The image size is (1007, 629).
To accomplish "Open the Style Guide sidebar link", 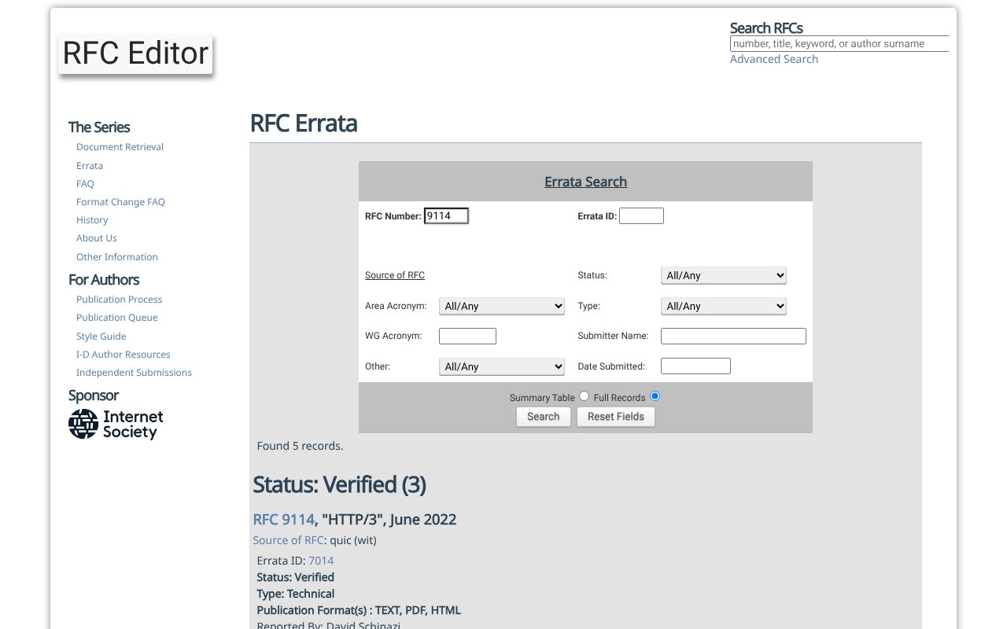I will click(101, 337).
